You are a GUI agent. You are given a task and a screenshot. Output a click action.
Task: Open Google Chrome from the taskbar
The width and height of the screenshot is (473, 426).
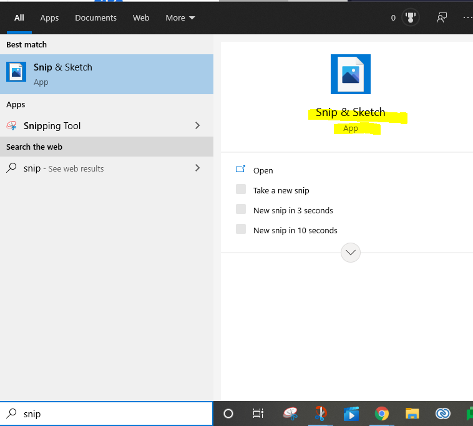[x=382, y=414]
